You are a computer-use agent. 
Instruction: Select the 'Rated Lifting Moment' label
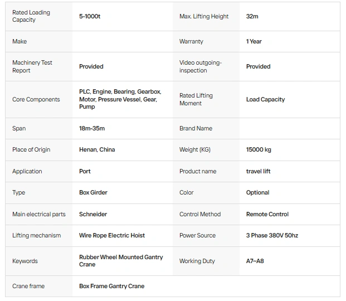click(196, 99)
